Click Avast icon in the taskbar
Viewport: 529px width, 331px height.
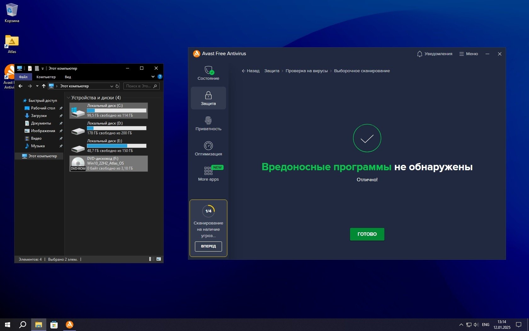coord(70,324)
